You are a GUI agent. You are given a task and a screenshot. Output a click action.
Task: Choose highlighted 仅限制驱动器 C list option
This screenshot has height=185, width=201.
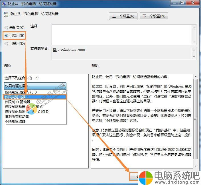(x=35, y=97)
